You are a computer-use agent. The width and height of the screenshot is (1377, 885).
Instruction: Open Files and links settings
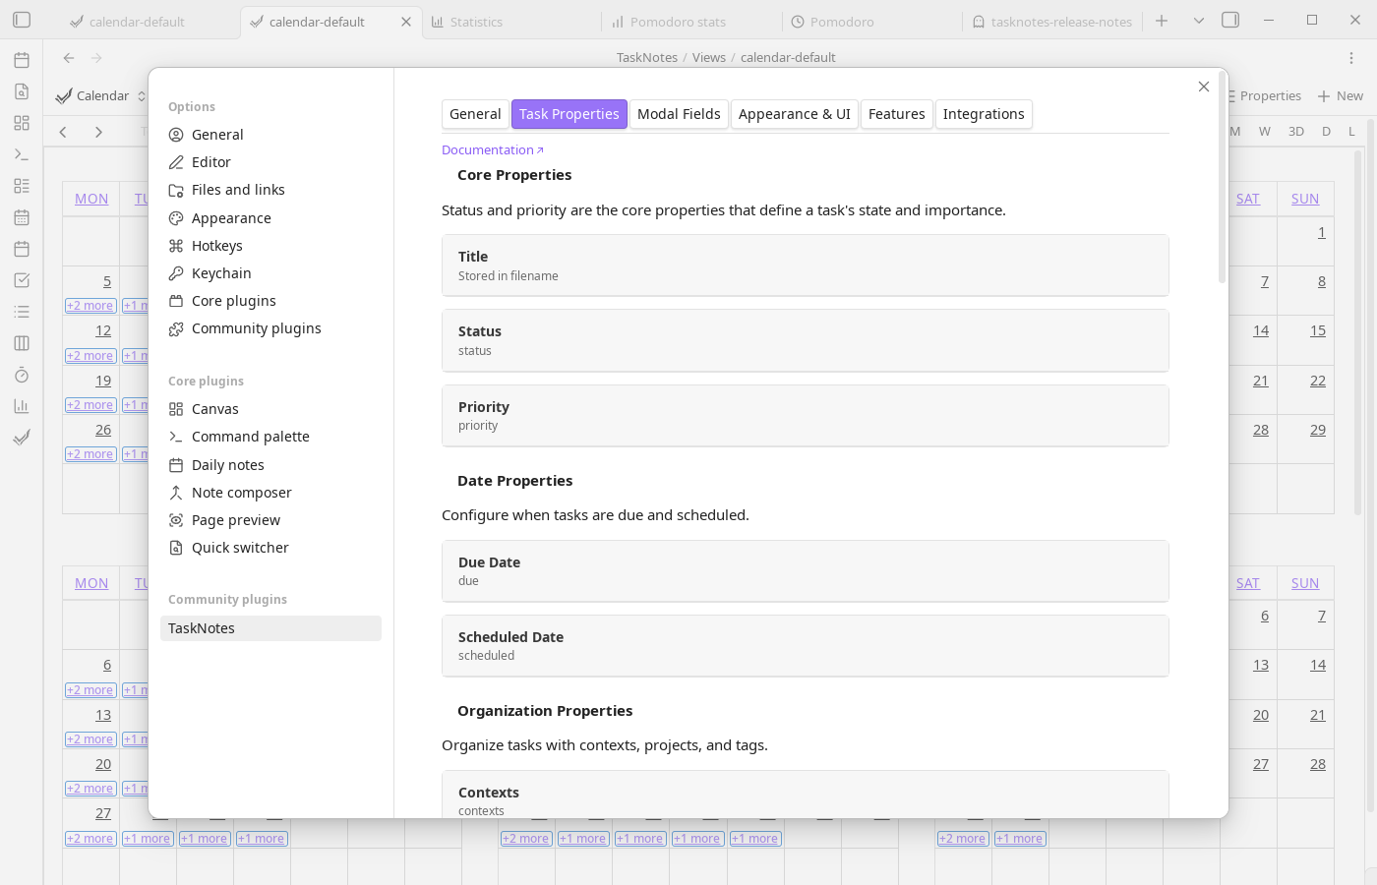coord(270,190)
